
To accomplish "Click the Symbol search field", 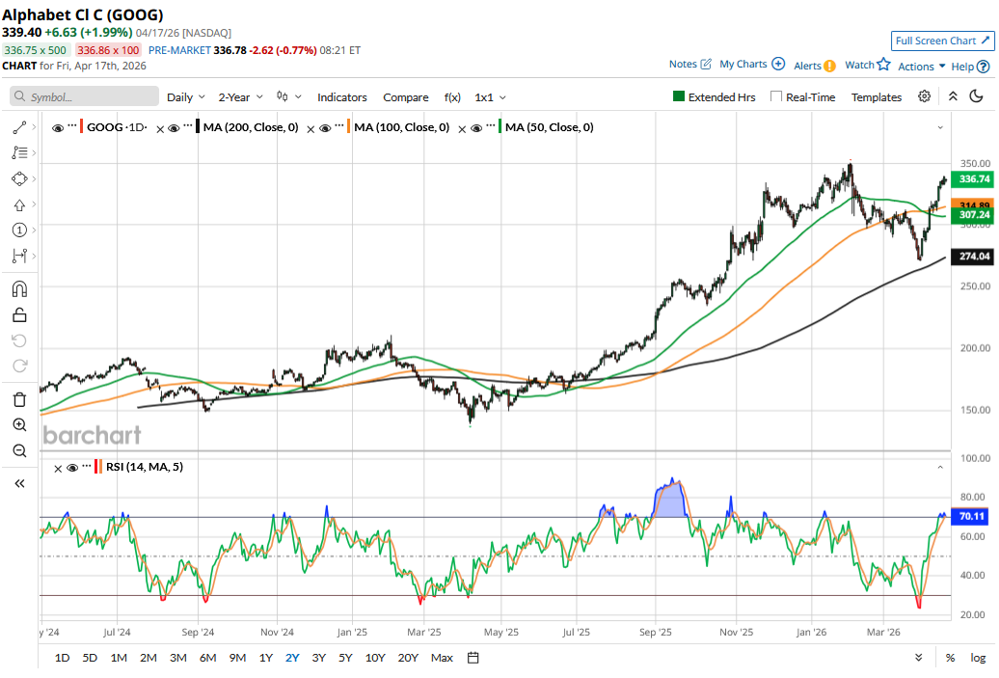I will point(85,97).
